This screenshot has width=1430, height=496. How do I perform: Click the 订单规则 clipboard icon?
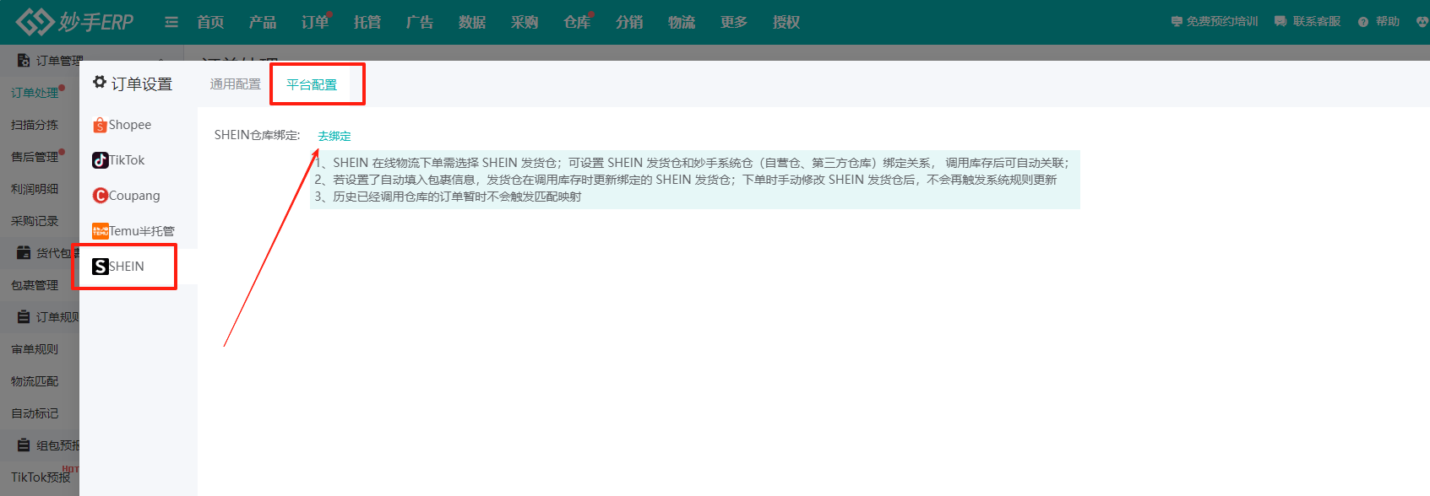pos(24,317)
